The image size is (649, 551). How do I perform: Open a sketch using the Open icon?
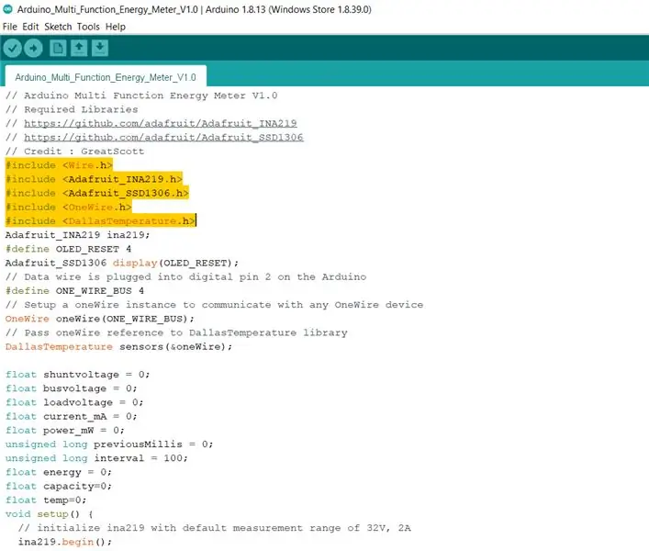pos(79,48)
